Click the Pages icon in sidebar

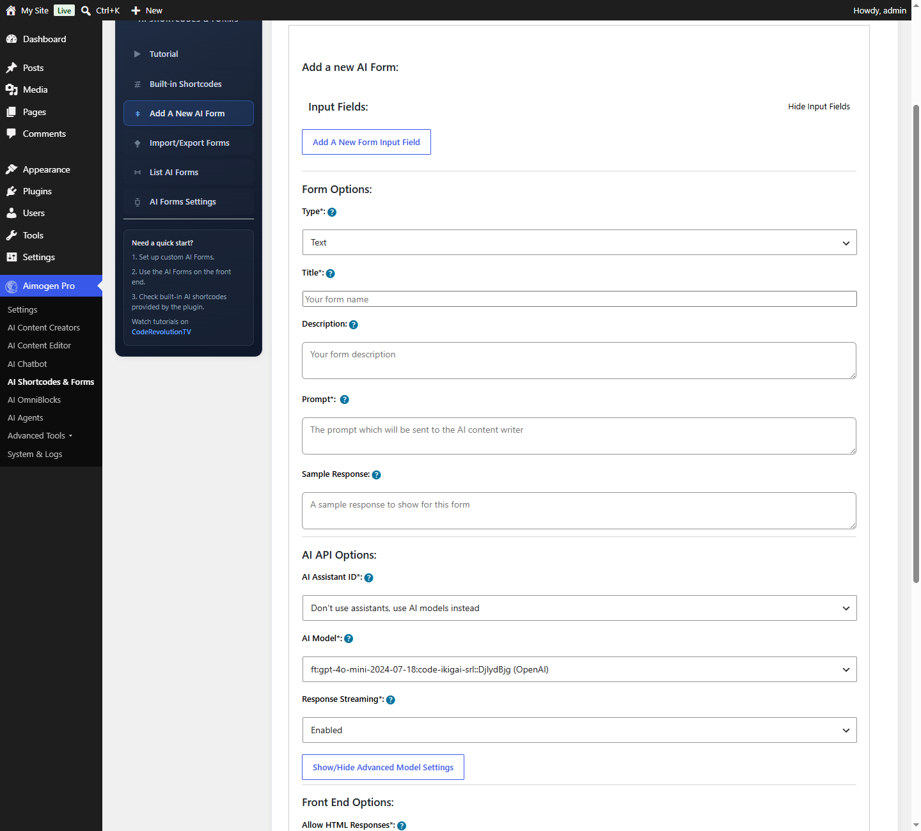pyautogui.click(x=12, y=112)
